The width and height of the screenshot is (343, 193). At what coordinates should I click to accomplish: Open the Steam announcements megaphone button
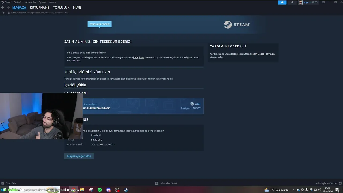(x=282, y=2)
